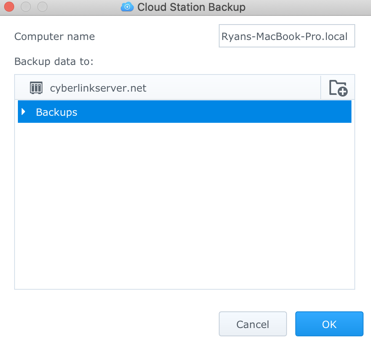Focus the Computer name input field
Image resolution: width=371 pixels, height=343 pixels.
[x=287, y=36]
